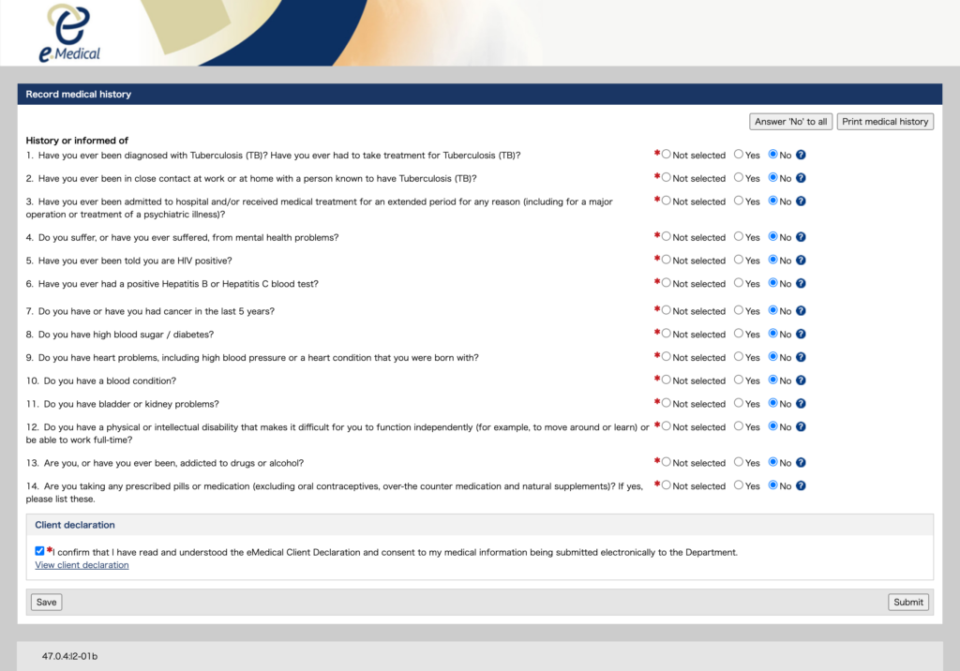Open help icon for HIV positive question

(x=802, y=261)
